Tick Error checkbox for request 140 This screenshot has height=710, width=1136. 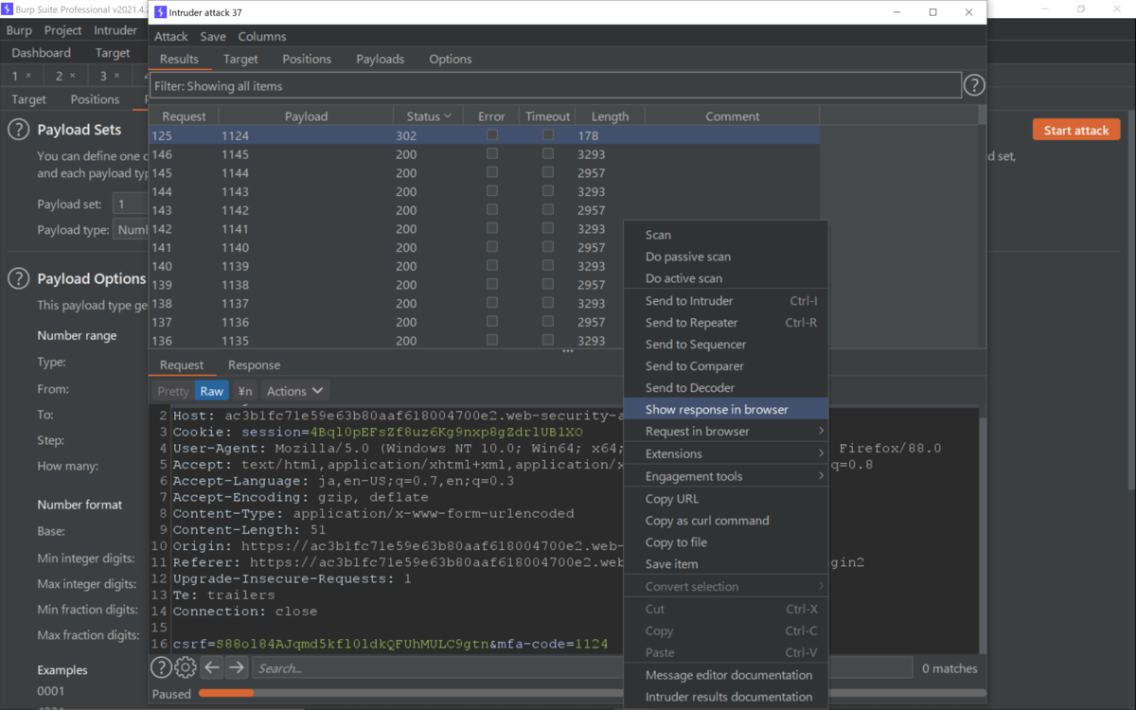pos(491,266)
